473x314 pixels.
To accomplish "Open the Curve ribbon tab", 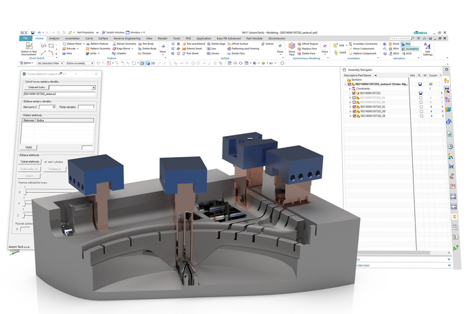I will pyautogui.click(x=89, y=38).
